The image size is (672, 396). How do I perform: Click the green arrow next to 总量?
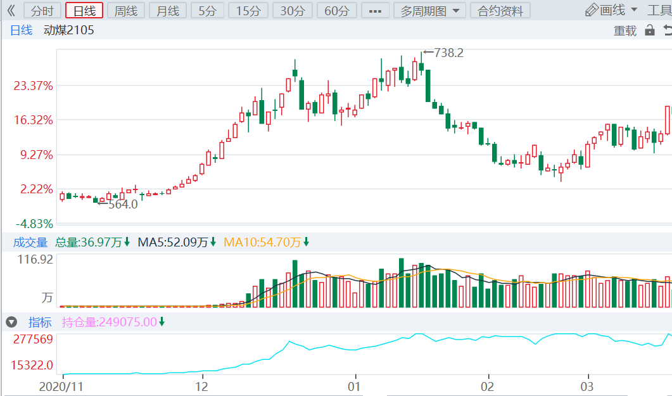(x=127, y=243)
